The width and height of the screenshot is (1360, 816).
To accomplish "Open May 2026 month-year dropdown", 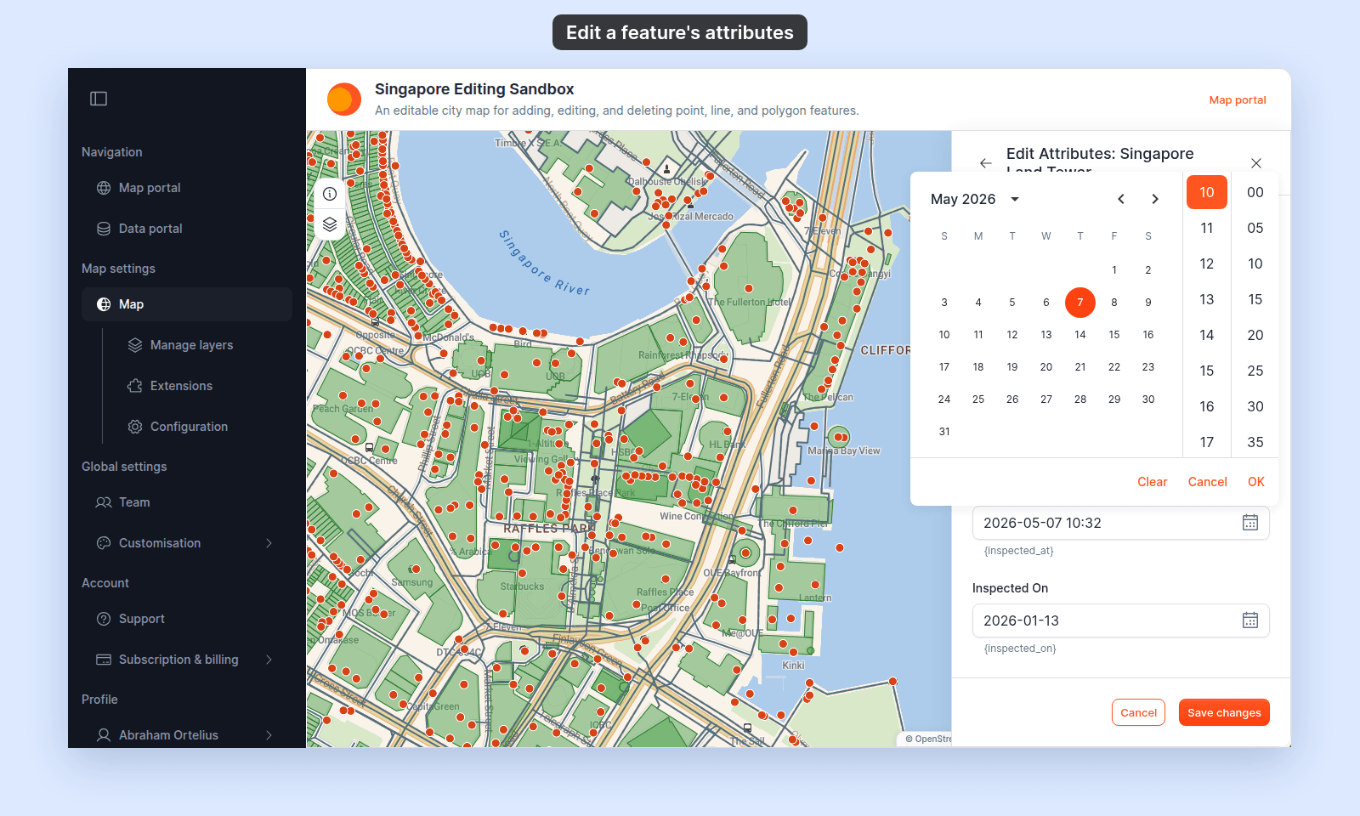I will 976,199.
